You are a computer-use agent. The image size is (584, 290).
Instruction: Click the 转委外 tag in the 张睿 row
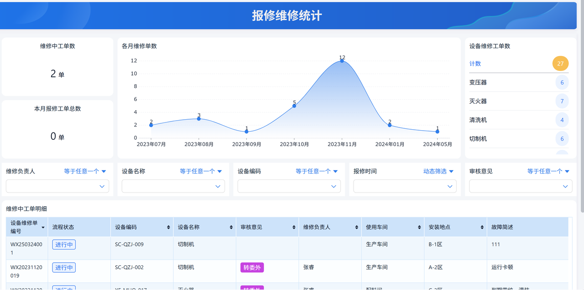(x=252, y=267)
